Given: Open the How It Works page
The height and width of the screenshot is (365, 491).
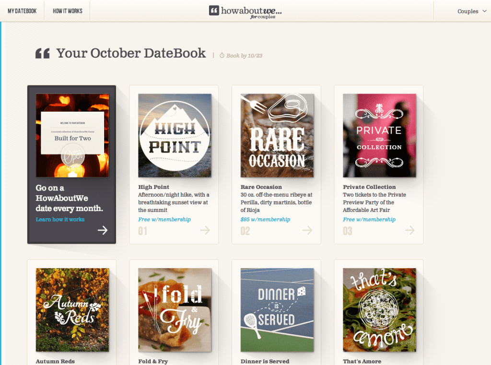Looking at the screenshot, I should (x=67, y=11).
